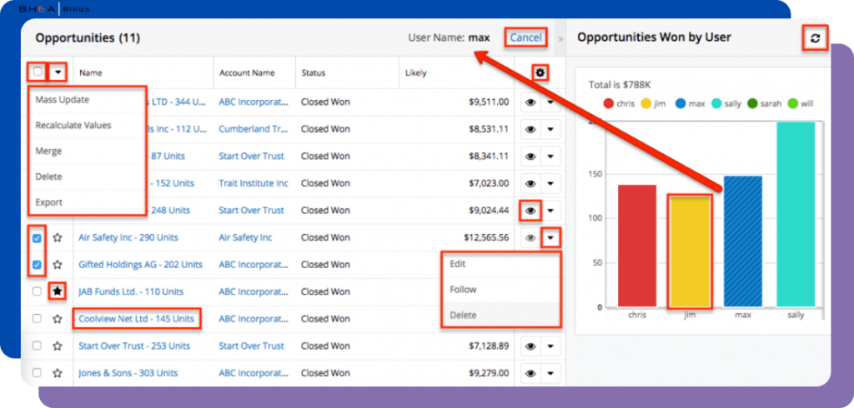Select the Jones & Sons - 303 Units checkbox

tap(37, 373)
